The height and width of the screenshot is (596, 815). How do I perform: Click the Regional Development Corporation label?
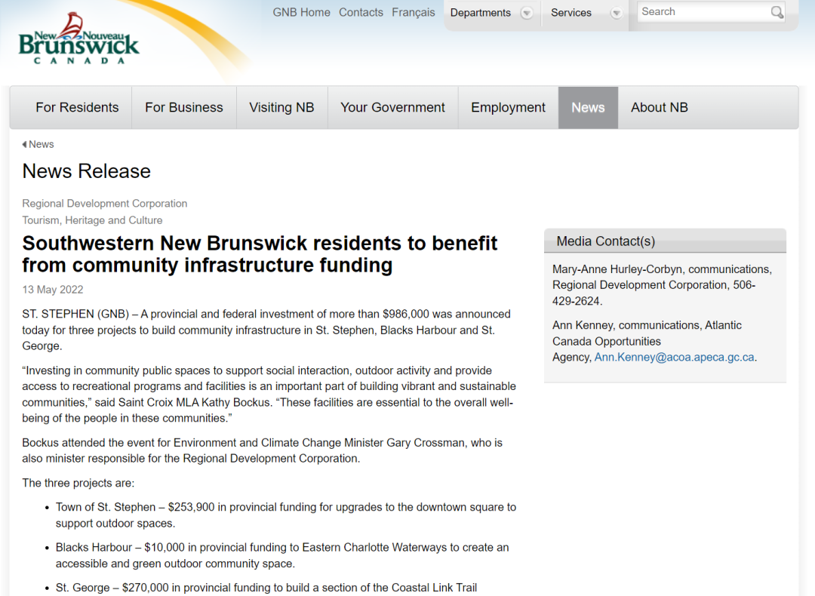[x=104, y=204]
